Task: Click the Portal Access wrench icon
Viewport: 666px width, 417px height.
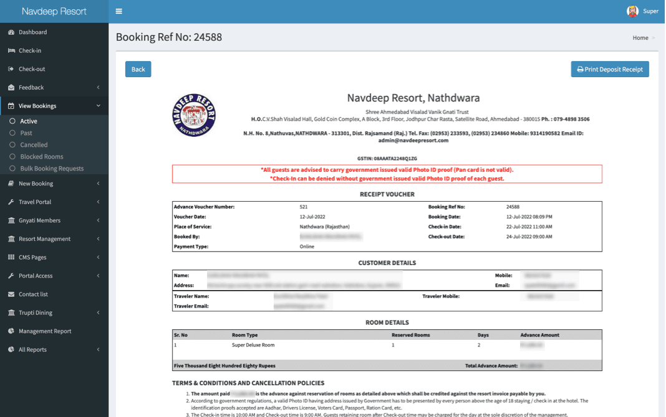Action: click(x=11, y=276)
